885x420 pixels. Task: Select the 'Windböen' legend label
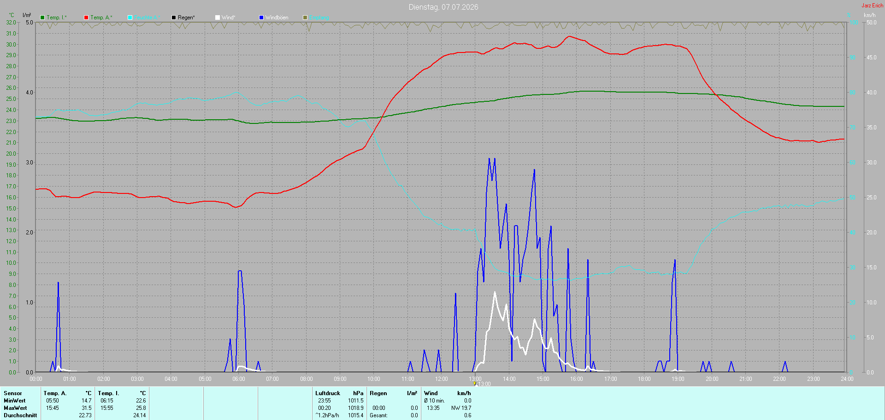click(x=277, y=17)
